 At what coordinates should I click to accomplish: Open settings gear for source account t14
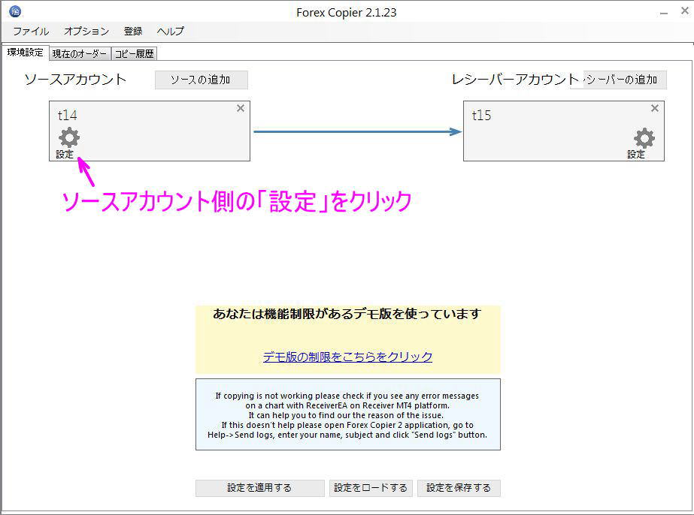pyautogui.click(x=68, y=138)
